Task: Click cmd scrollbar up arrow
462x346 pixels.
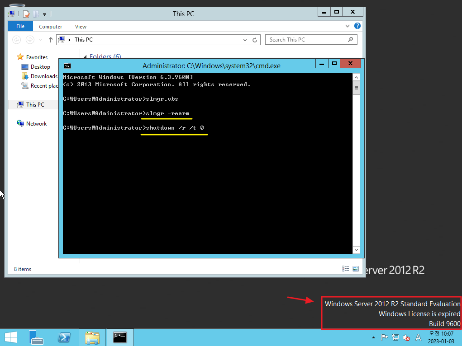Action: (356, 77)
